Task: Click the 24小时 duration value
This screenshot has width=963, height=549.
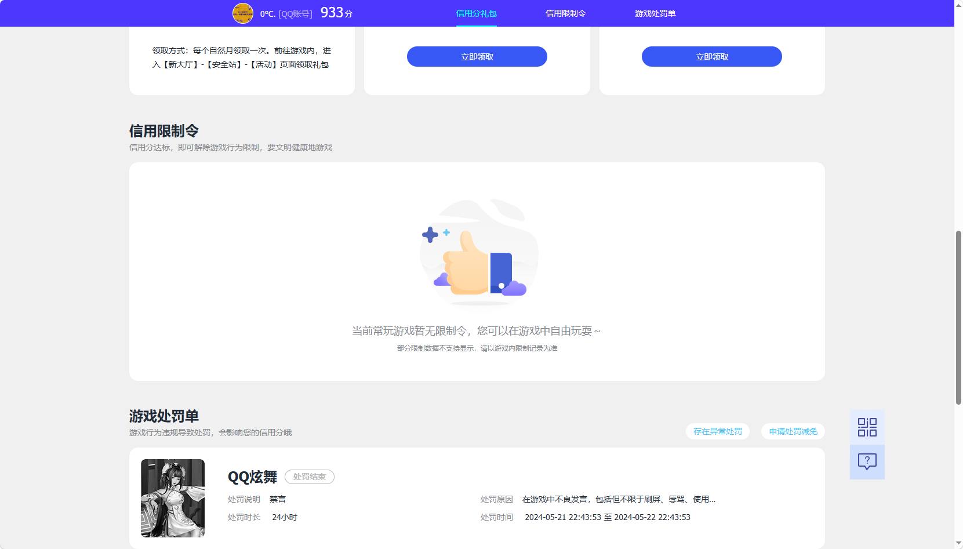Action: (285, 517)
